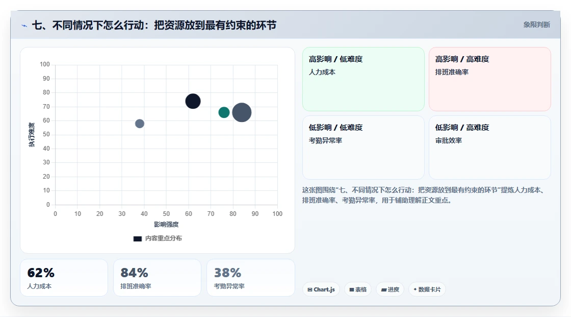Click the Chart.js tag
571x317 pixels.
321,289
